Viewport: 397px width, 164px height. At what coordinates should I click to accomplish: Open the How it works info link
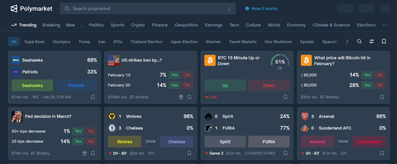[x=261, y=9]
